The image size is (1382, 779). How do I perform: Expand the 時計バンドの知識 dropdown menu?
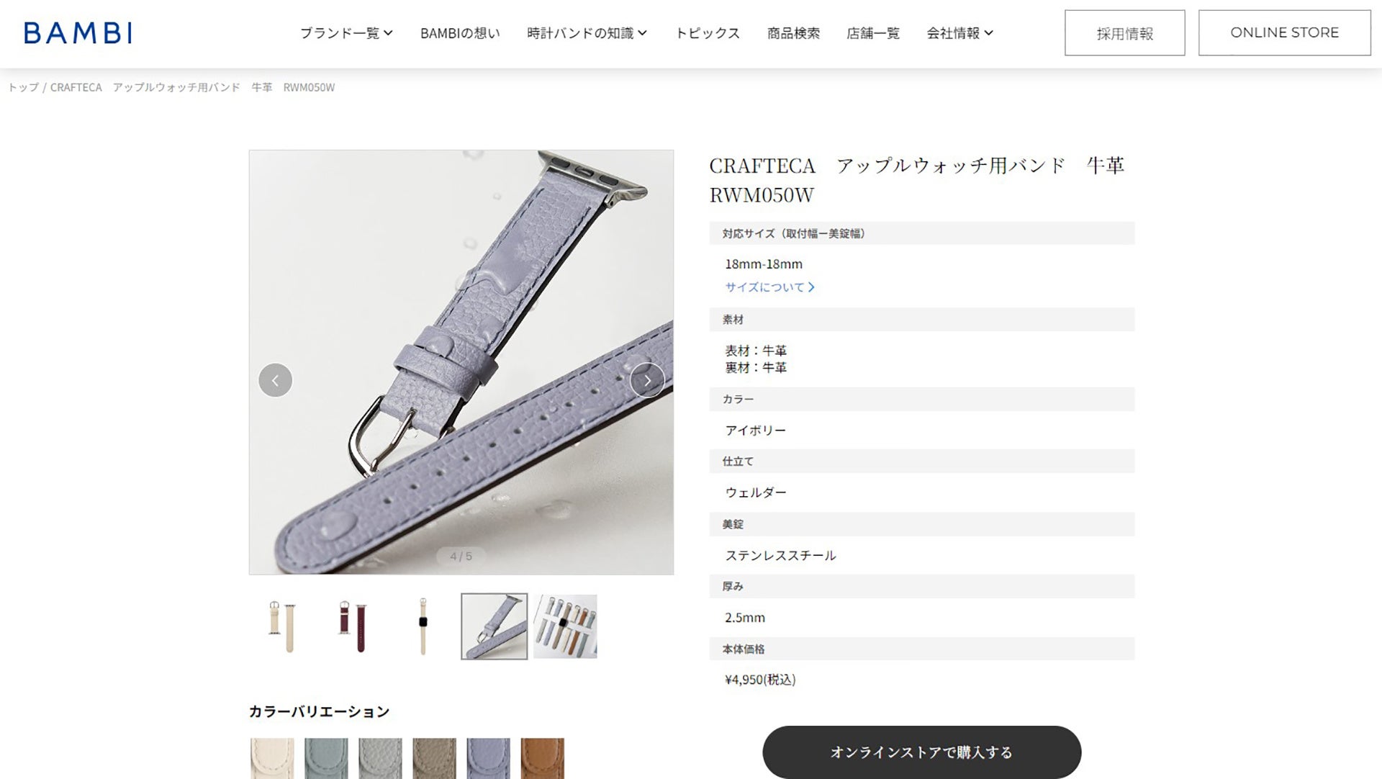pos(587,33)
